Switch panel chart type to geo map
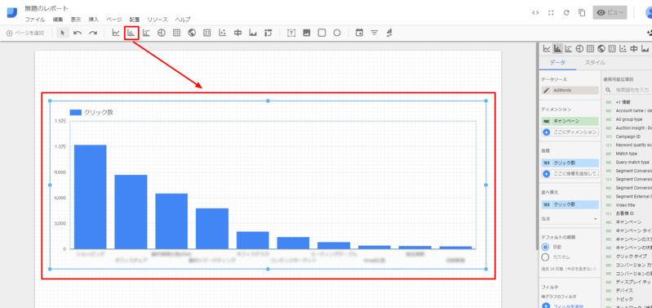The width and height of the screenshot is (652, 308). click(x=601, y=49)
